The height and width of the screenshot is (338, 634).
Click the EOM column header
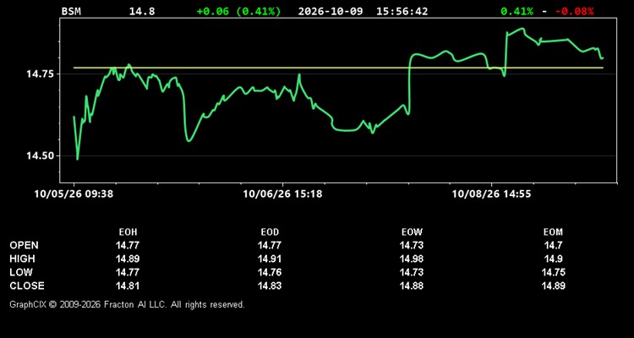coord(553,232)
